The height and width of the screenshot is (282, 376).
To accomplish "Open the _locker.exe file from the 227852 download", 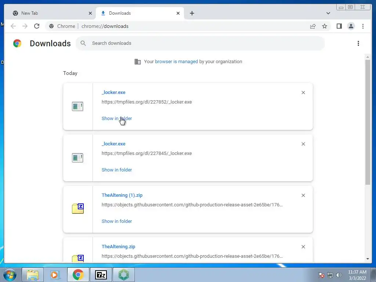I will (x=113, y=92).
